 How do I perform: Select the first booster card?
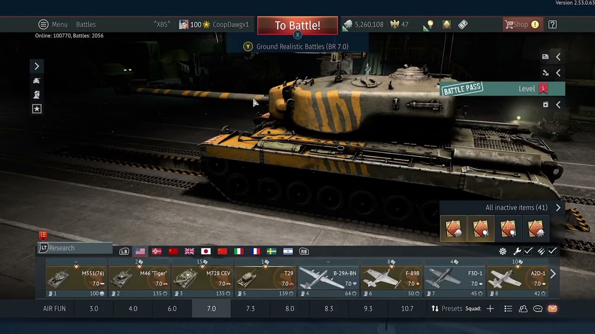[453, 229]
